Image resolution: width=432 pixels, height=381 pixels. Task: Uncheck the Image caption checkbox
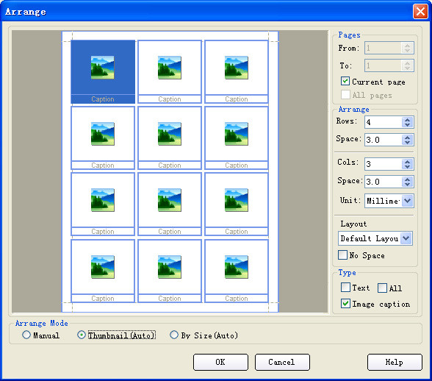(x=345, y=304)
